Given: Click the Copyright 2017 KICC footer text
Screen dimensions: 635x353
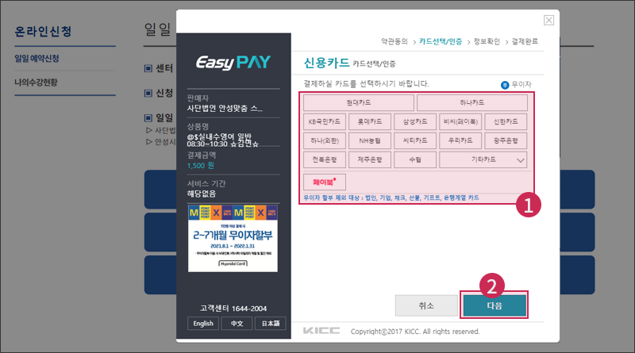Looking at the screenshot, I should [x=415, y=331].
